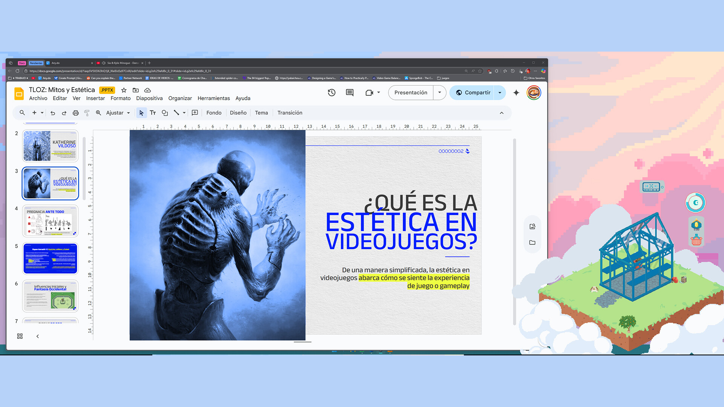The height and width of the screenshot is (407, 724).
Task: Pick the line drawing tool
Action: coord(177,113)
